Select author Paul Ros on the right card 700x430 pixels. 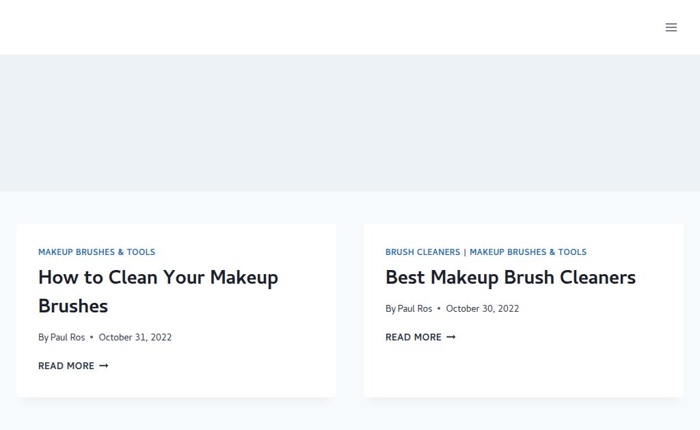coord(415,308)
